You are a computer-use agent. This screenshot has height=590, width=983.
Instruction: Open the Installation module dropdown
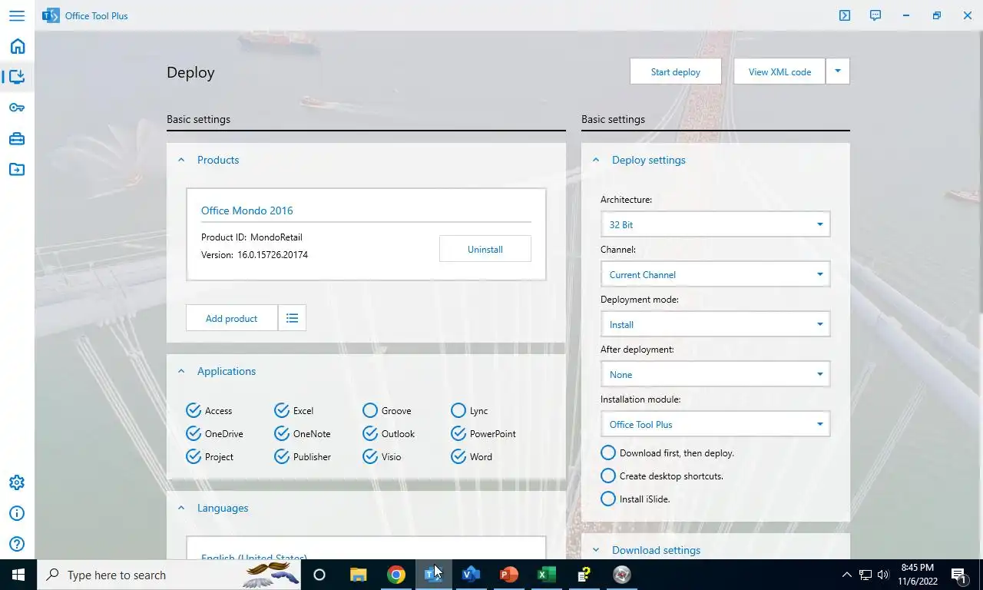coord(715,424)
